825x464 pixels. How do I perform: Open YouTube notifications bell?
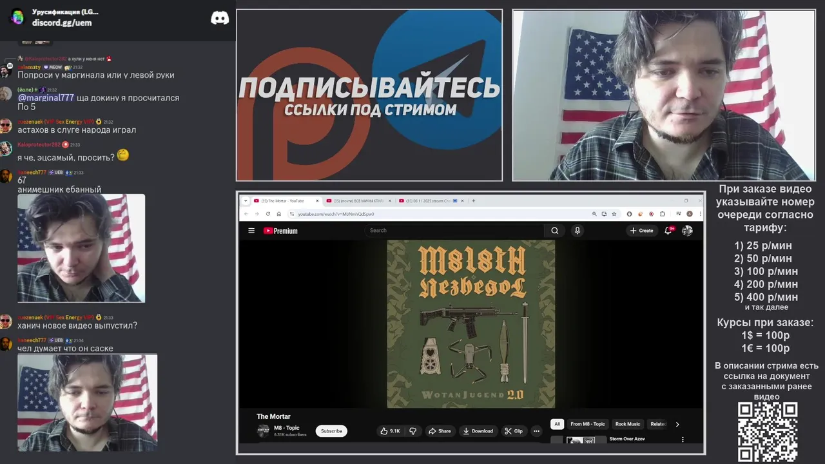coord(668,231)
